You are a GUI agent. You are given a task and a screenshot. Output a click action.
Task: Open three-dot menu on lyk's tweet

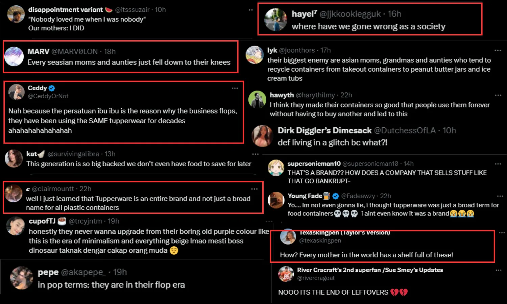(498, 50)
